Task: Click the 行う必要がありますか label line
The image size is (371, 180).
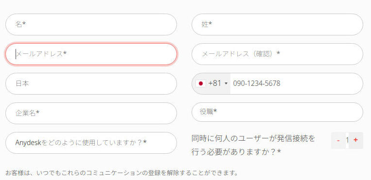Action: (236, 152)
